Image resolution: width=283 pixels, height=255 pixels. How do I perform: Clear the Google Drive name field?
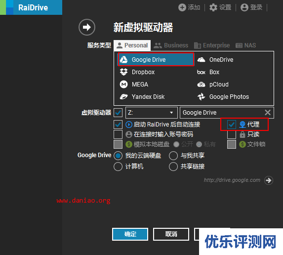pyautogui.click(x=268, y=113)
